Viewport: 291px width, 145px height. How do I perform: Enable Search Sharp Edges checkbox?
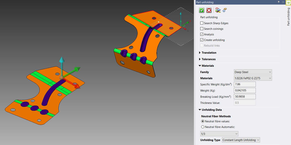[202, 23]
